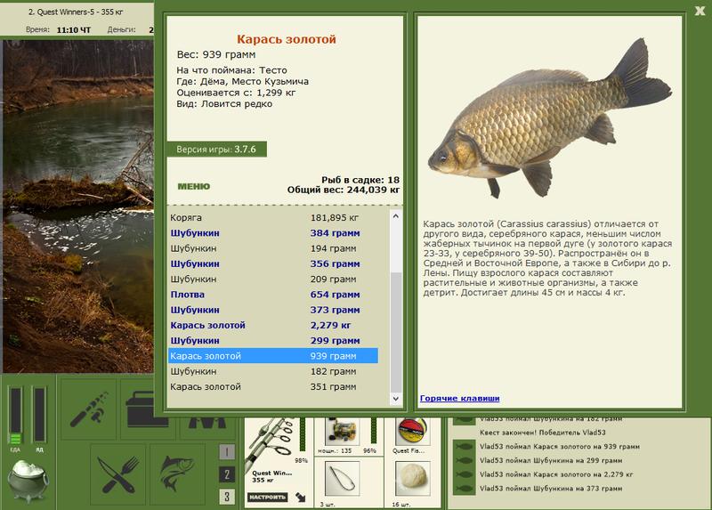Viewport: 712px width, 510px height.
Task: Click 'Квест закончен! Победитель Vlad53' log line
Action: pyautogui.click(x=543, y=433)
